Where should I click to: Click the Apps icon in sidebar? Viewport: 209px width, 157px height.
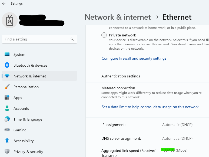tap(7, 98)
